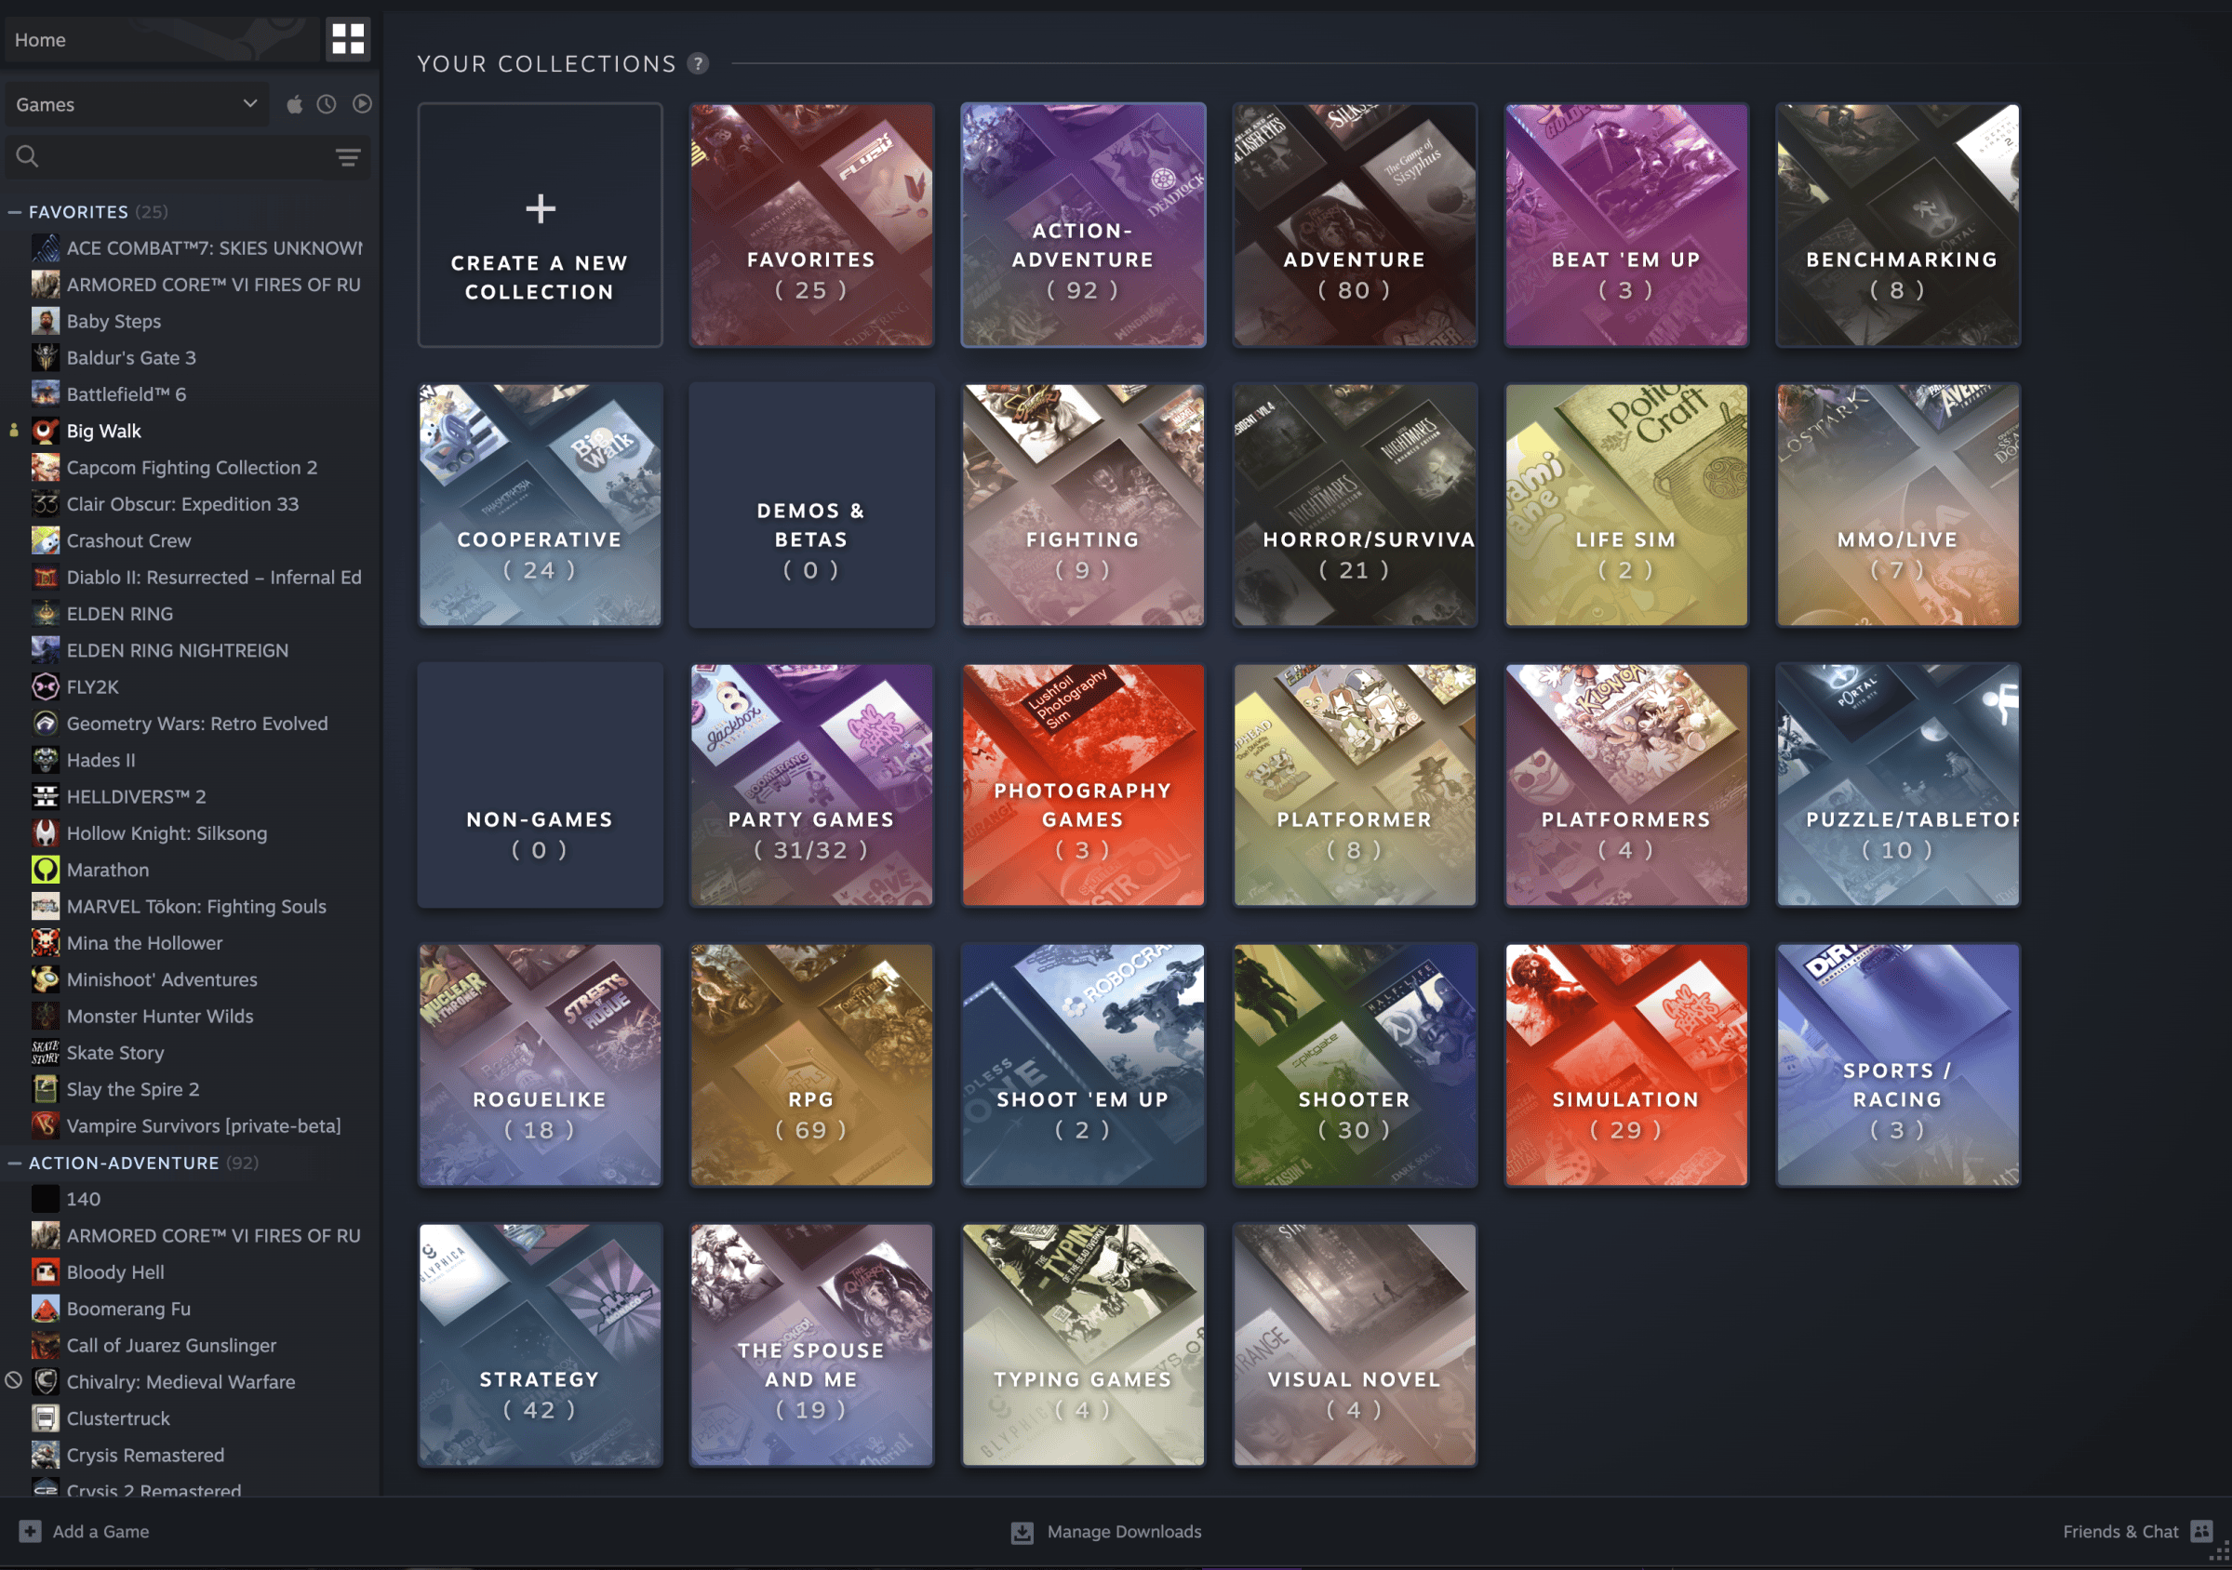Image resolution: width=2232 pixels, height=1570 pixels.
Task: Click the search magnifier icon
Action: click(x=27, y=156)
